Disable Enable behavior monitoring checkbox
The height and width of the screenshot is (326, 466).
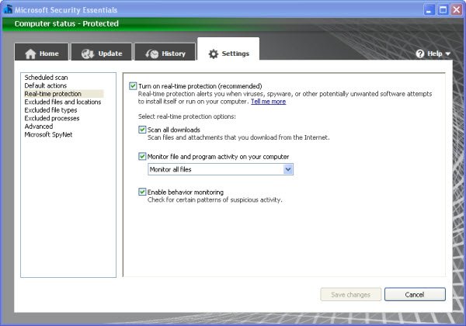[x=142, y=192]
